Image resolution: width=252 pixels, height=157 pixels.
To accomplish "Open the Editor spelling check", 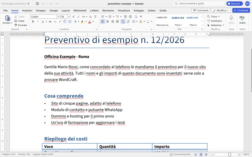I will click(243, 20).
